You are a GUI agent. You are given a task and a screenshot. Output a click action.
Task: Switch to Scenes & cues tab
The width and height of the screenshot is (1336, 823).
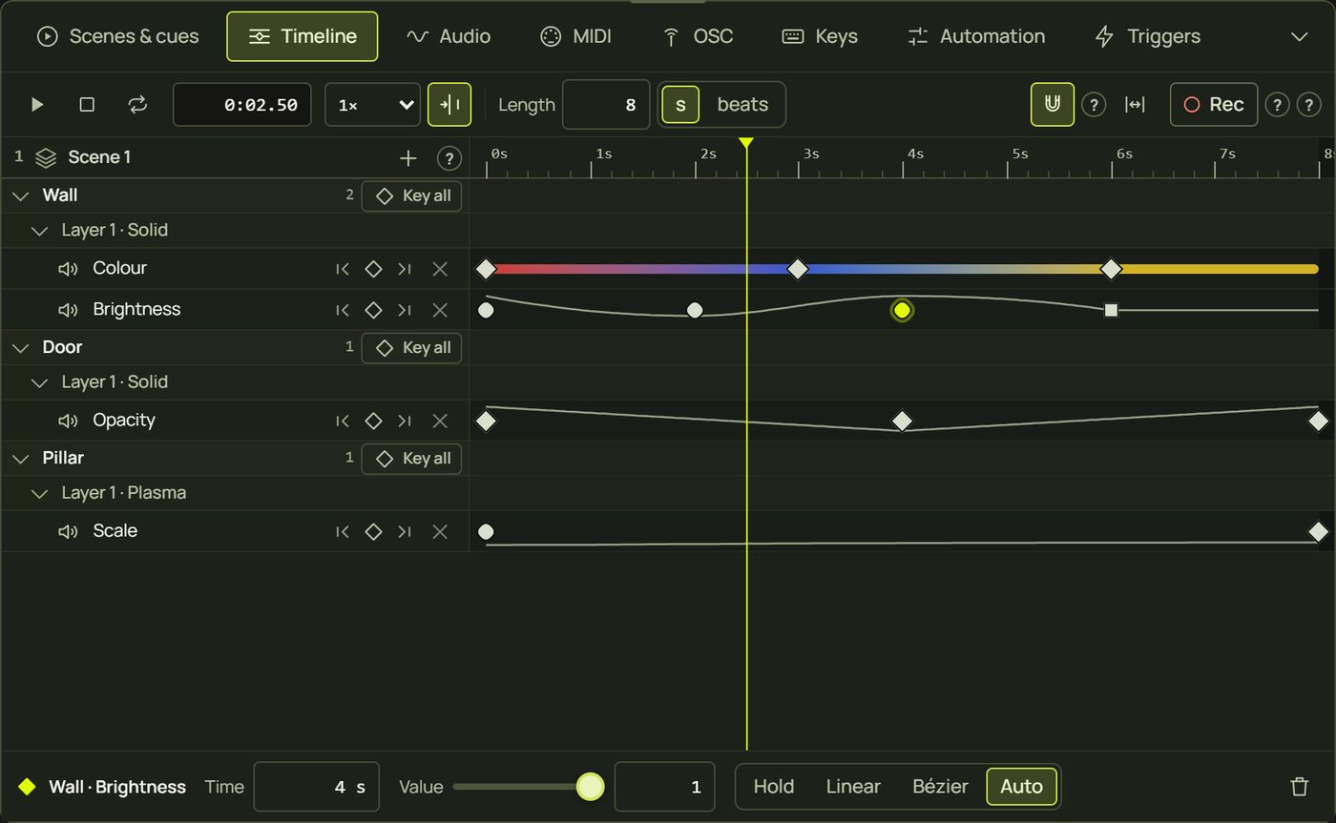tap(117, 36)
